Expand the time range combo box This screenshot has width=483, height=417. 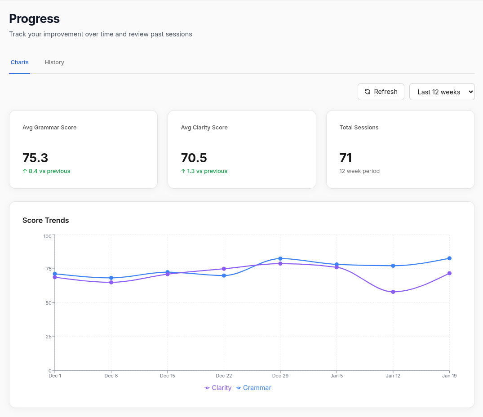pyautogui.click(x=442, y=92)
